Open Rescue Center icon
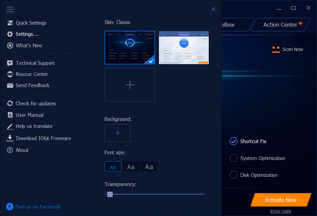Viewport: 317px width, 216px height. (10, 74)
